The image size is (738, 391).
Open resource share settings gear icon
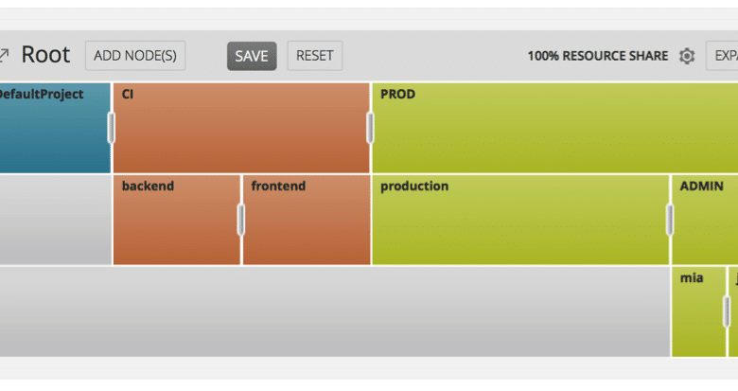pyautogui.click(x=687, y=56)
